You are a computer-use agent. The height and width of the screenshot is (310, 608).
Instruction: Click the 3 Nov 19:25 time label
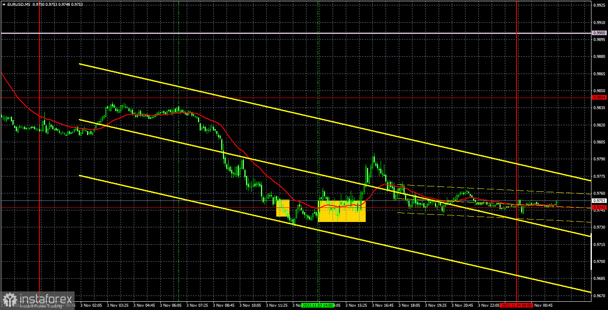tap(436, 305)
